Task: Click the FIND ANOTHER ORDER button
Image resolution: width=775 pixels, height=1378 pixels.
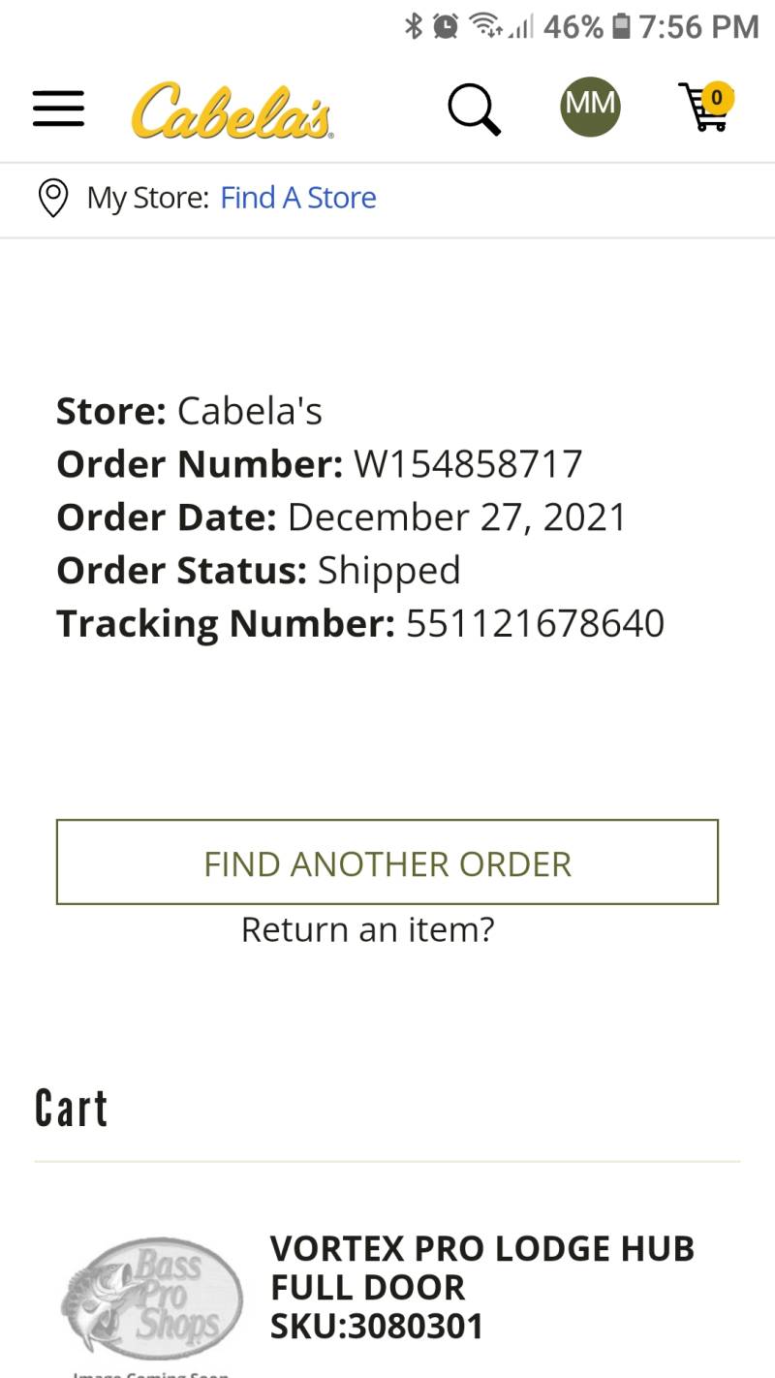Action: coord(387,862)
